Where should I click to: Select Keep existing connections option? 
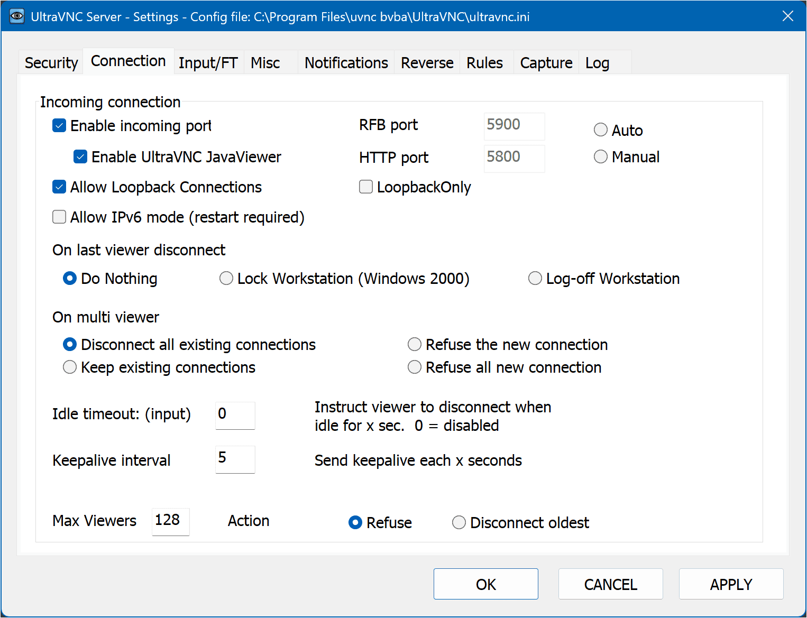coord(70,367)
